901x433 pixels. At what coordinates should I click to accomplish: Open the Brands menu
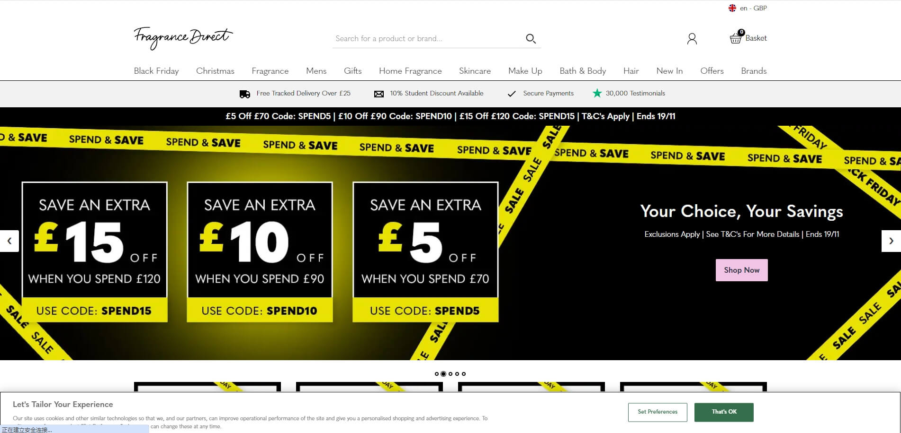point(754,71)
